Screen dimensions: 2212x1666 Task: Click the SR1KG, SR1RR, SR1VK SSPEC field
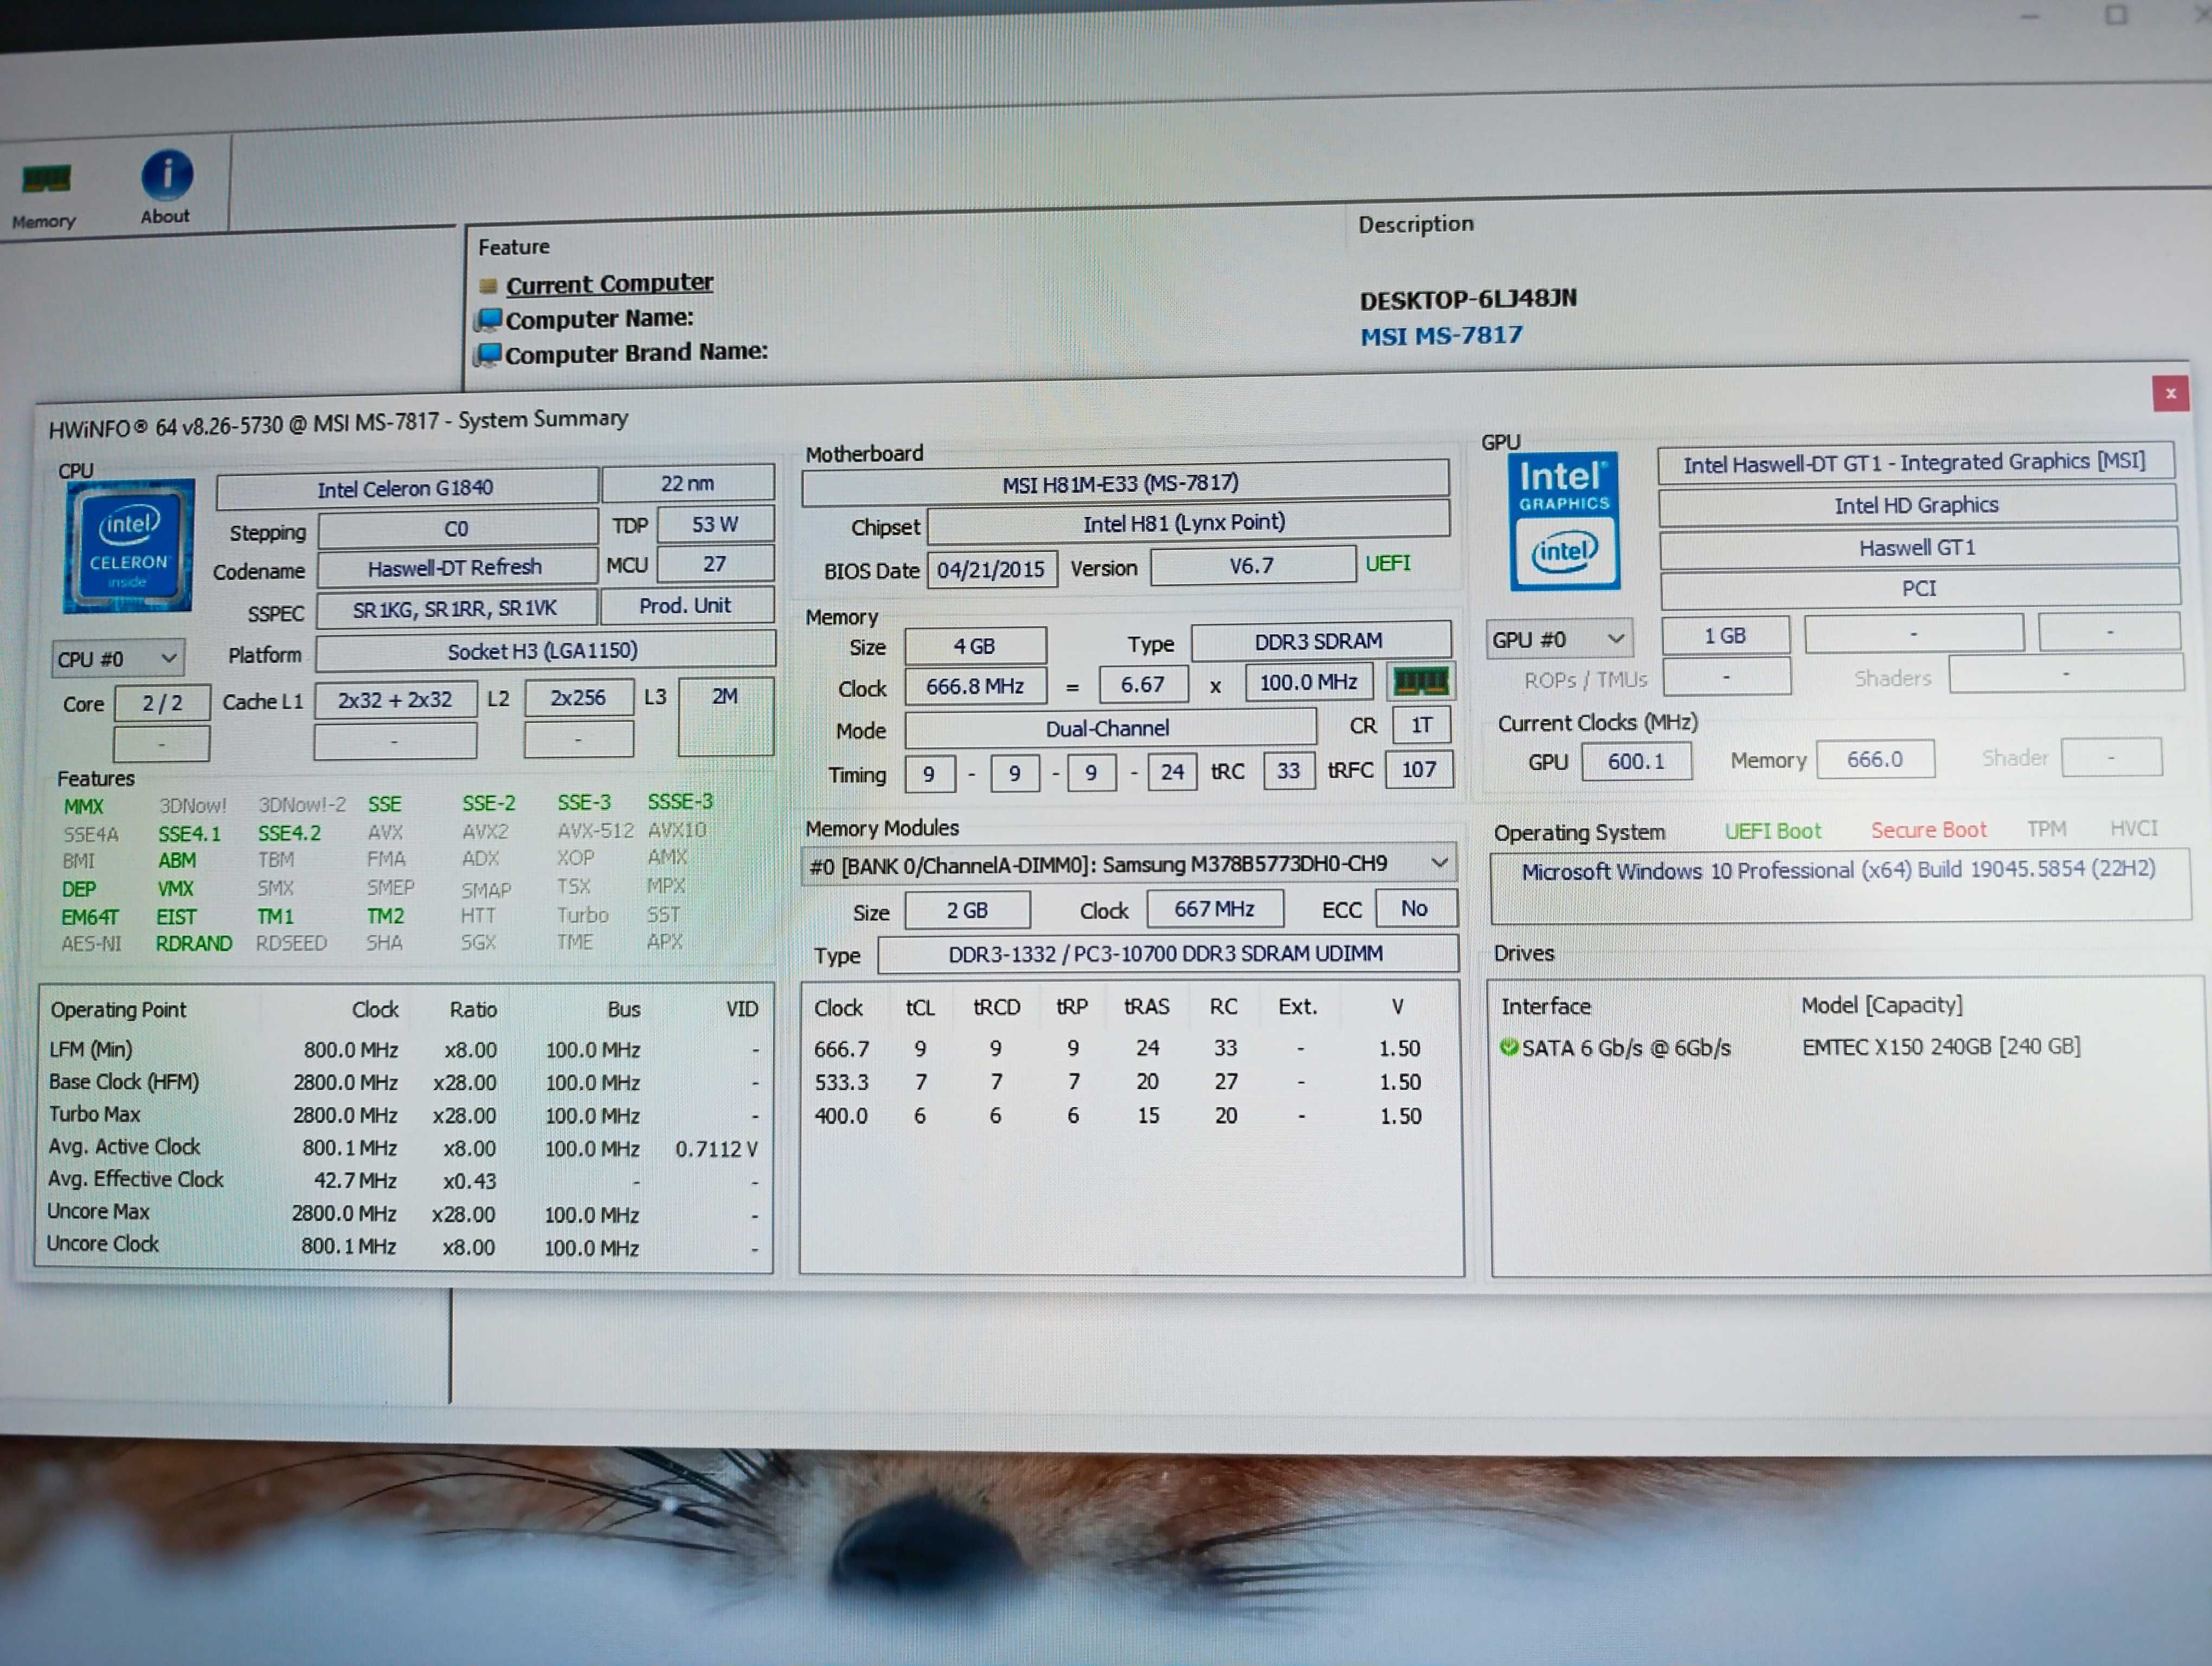click(x=456, y=609)
